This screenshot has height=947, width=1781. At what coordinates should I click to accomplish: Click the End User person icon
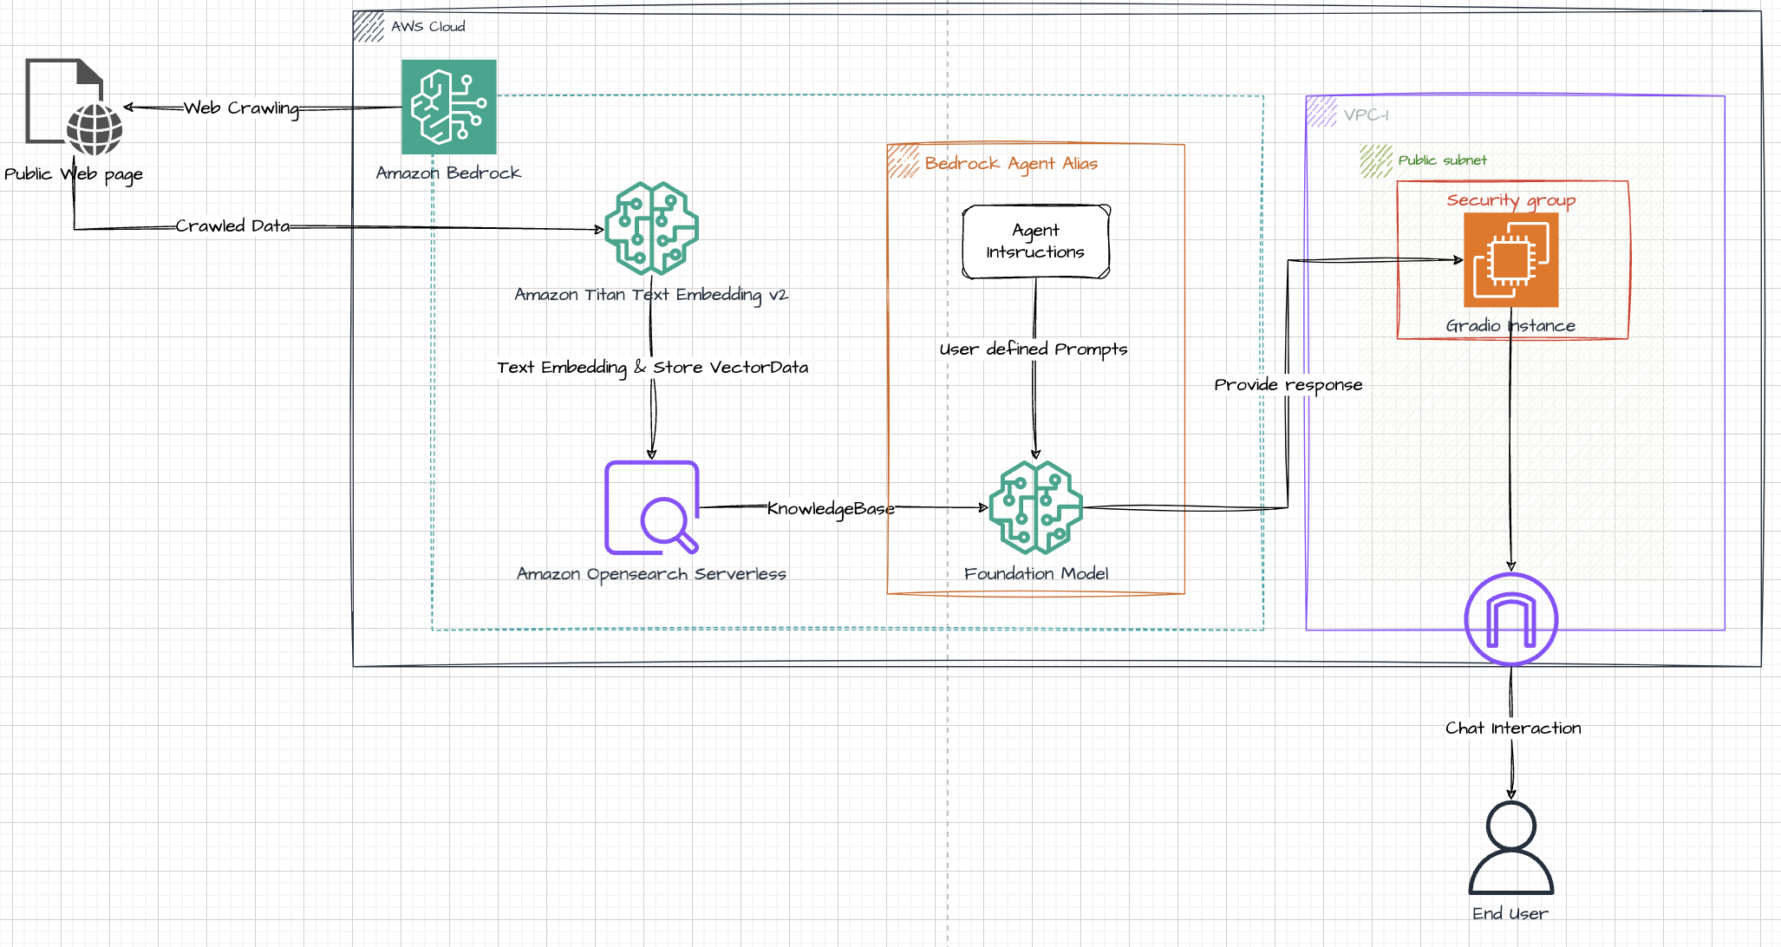tap(1511, 847)
